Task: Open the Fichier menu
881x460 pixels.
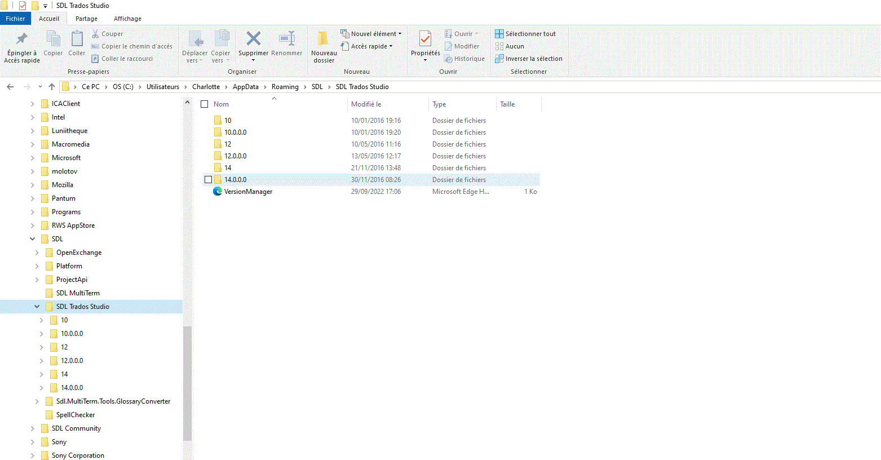Action: 15,18
